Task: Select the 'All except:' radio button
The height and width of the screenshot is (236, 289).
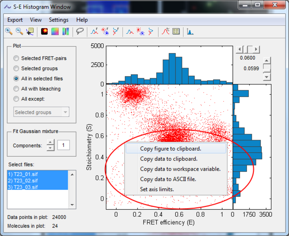Action: pos(16,99)
